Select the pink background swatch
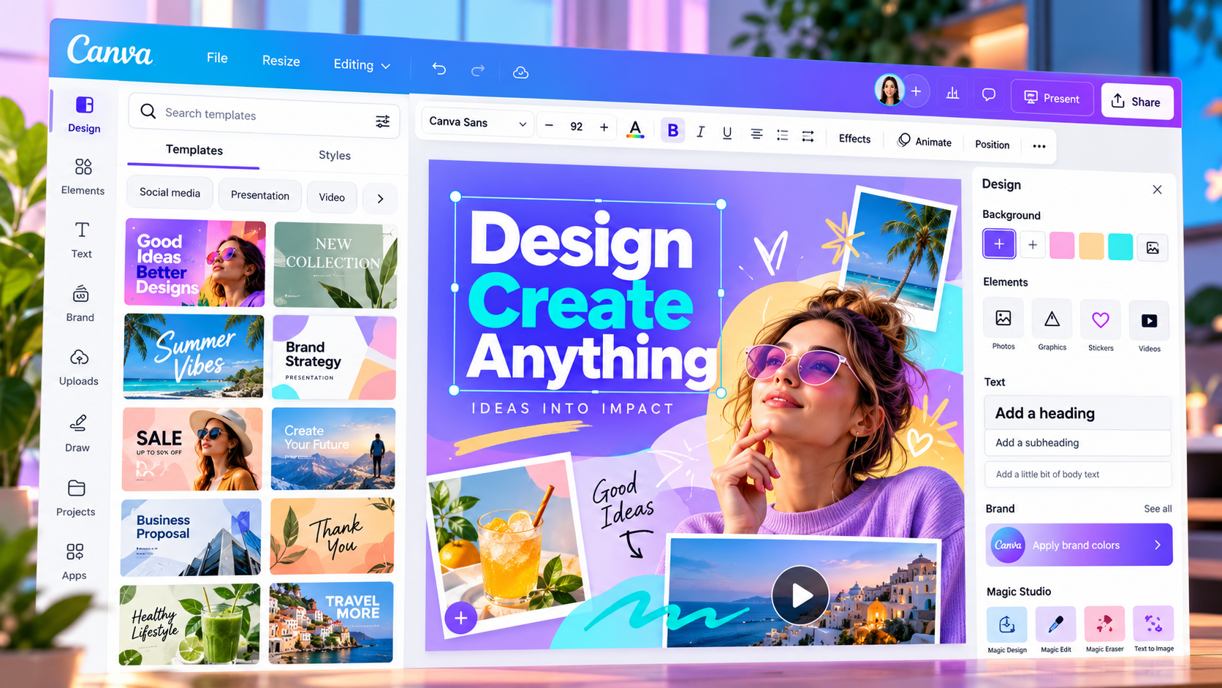 pos(1062,246)
